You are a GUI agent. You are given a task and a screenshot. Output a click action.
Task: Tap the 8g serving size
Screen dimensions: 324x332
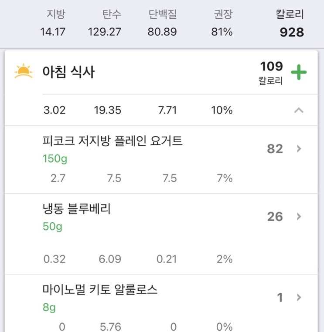pos(49,308)
